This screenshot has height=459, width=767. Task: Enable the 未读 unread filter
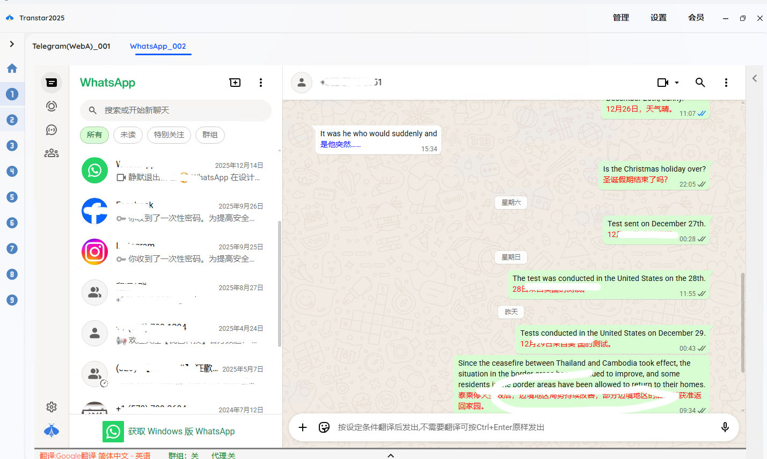pyautogui.click(x=128, y=135)
